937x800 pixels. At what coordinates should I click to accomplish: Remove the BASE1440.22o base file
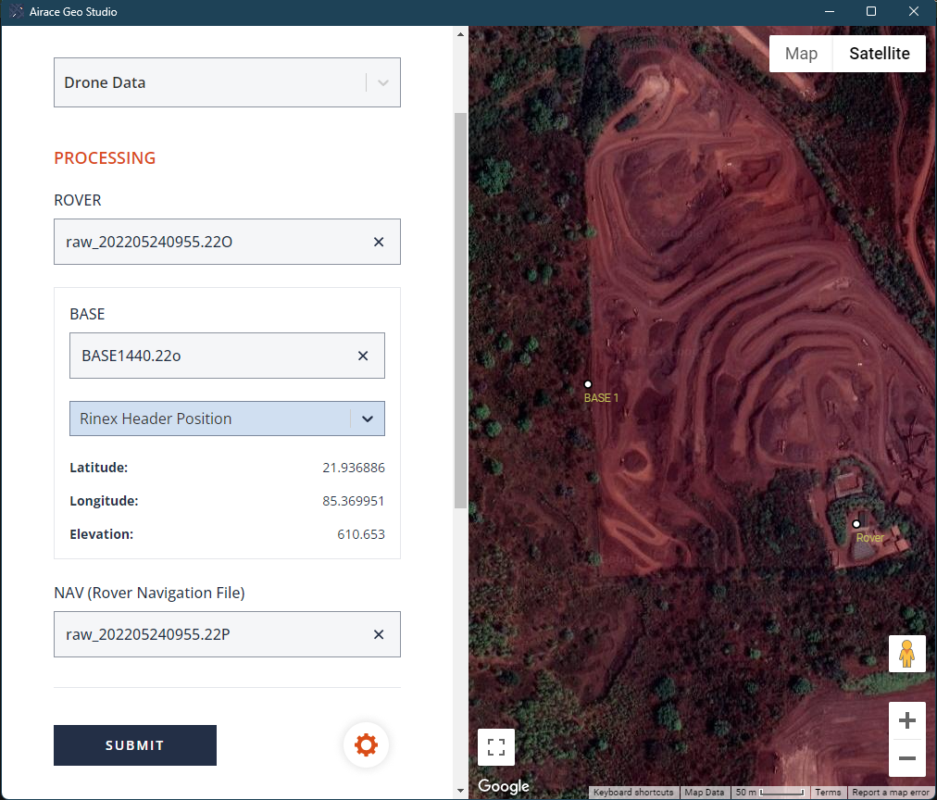tap(363, 356)
